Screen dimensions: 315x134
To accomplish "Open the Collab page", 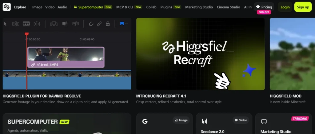I will click(151, 7).
